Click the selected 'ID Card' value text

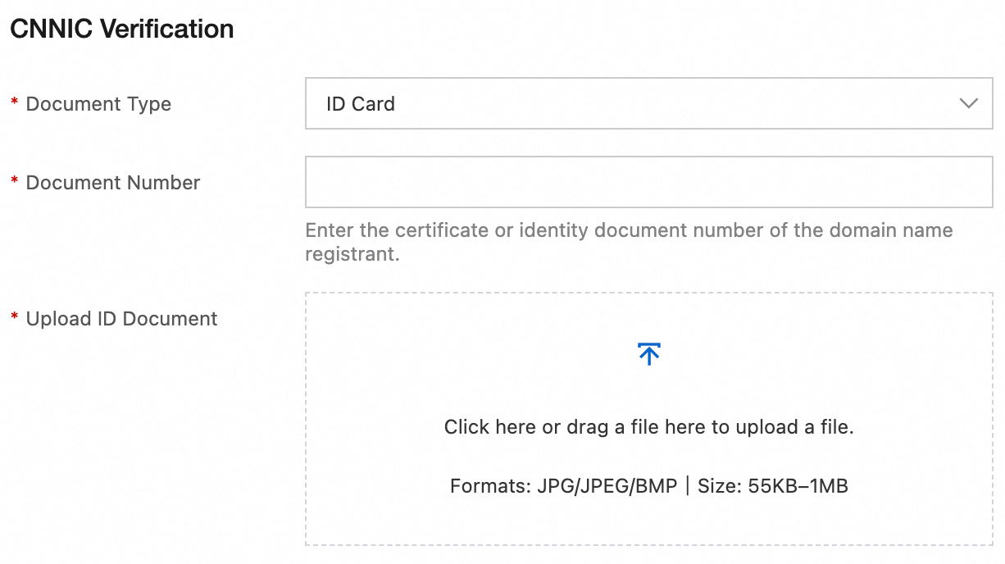coord(361,104)
